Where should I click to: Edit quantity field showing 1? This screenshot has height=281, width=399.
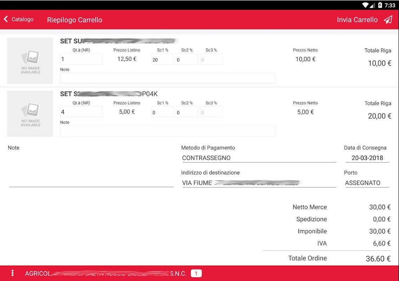(x=81, y=59)
